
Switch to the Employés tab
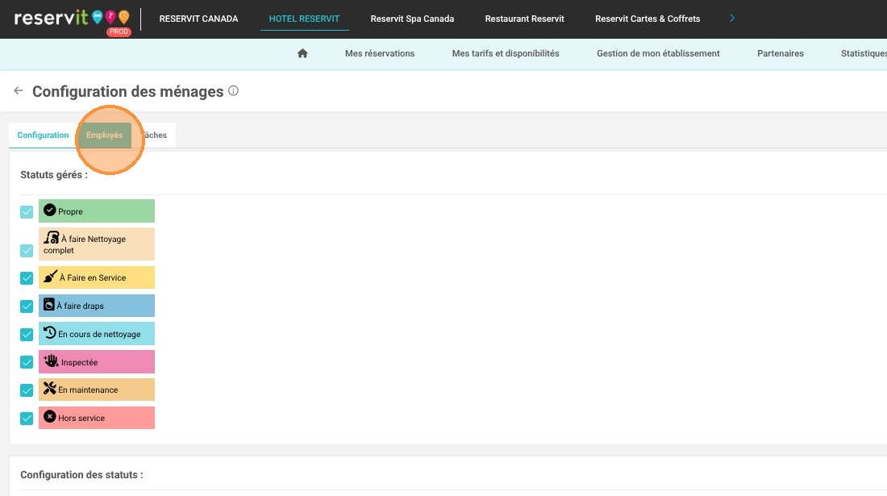[104, 135]
